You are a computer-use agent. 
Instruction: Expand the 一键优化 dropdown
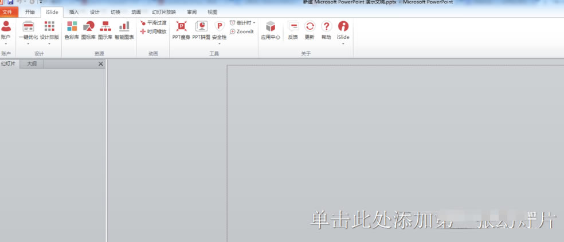(x=28, y=43)
